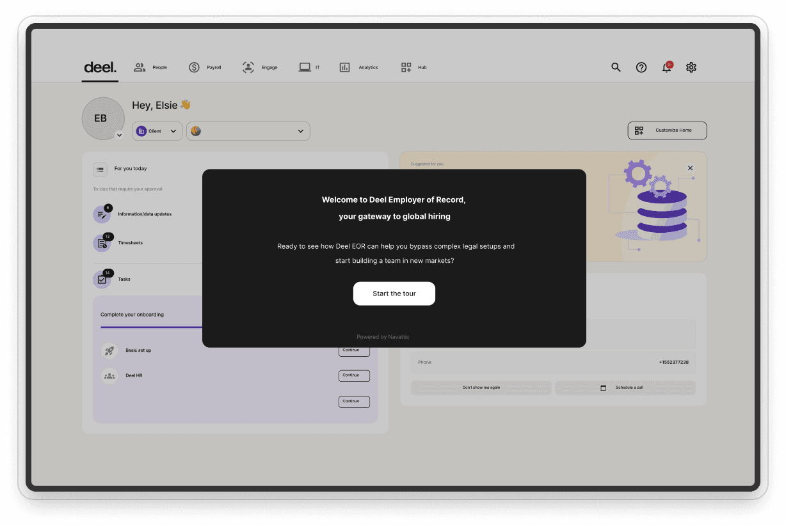Click the Information/data updates label
Screen dimensions: 786x525
145,214
